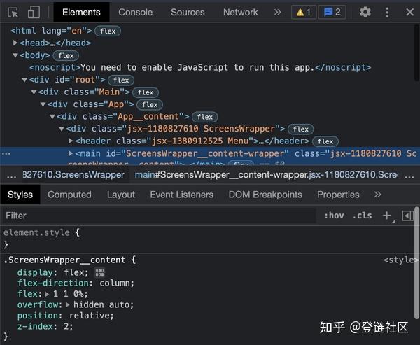
Task: Add new style rule plus icon
Action: pos(387,216)
